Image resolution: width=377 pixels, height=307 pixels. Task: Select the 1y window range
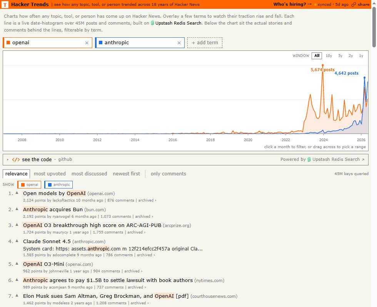tap(361, 56)
